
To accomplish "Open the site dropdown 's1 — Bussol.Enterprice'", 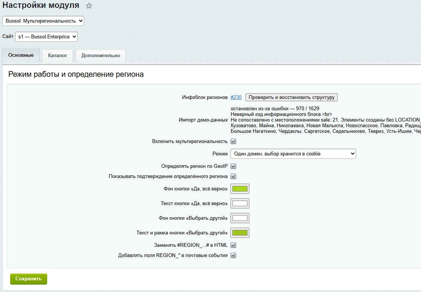I will pos(46,37).
